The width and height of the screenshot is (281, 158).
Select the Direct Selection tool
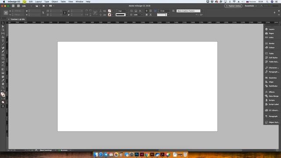pyautogui.click(x=3, y=26)
